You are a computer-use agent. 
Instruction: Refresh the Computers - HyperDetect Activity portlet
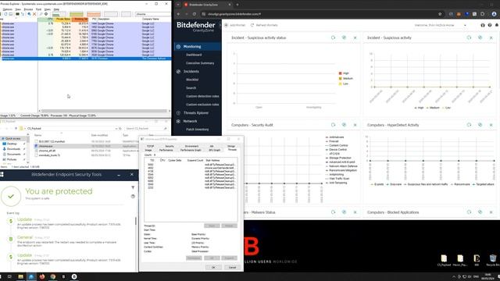click(x=469, y=125)
